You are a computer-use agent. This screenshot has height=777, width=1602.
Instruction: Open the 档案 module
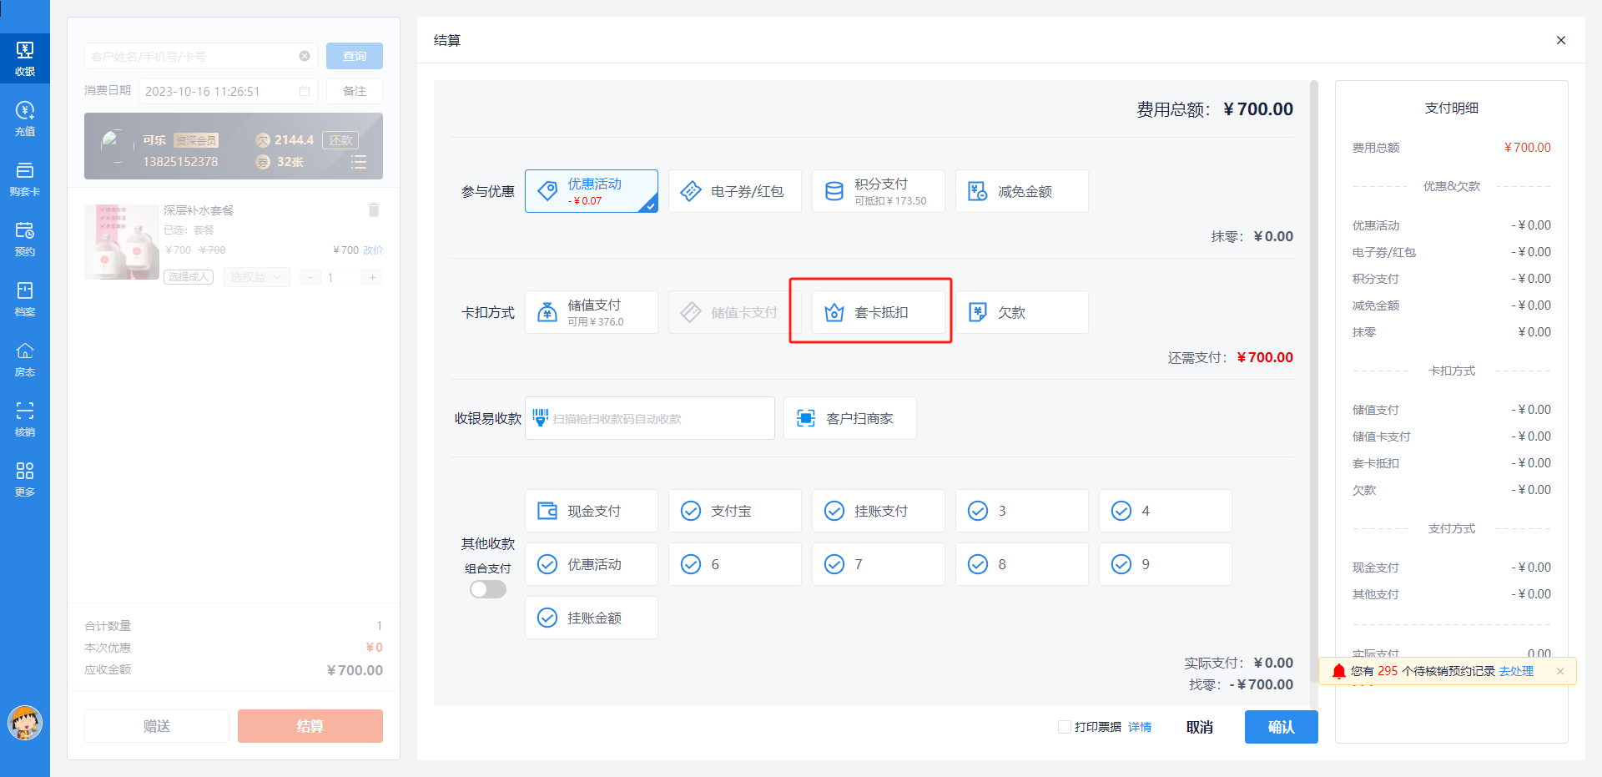[25, 298]
